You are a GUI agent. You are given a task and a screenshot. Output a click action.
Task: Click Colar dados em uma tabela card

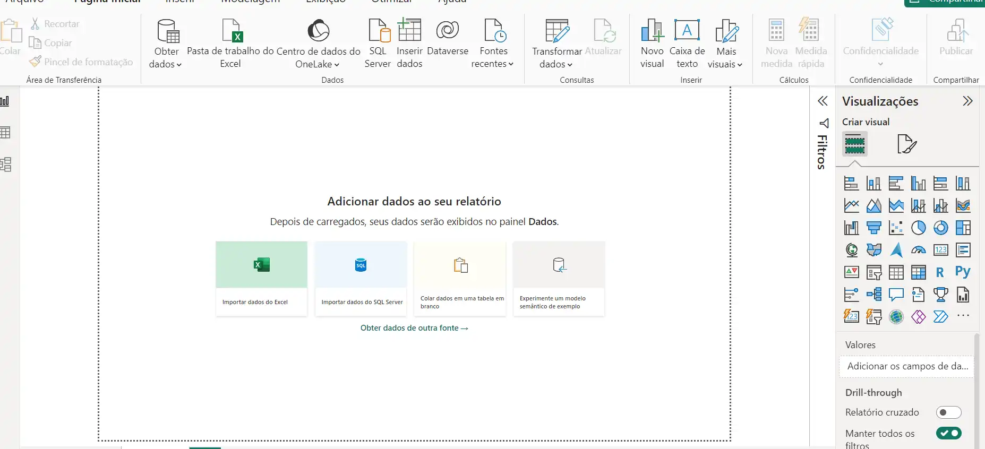click(460, 279)
